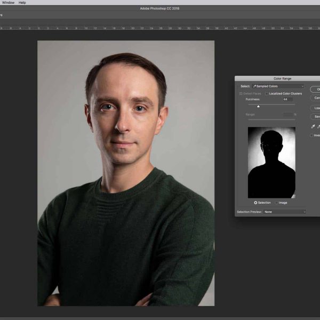Open the Selection Preview dropdown
Viewport: 320px width, 320px height.
[285, 212]
